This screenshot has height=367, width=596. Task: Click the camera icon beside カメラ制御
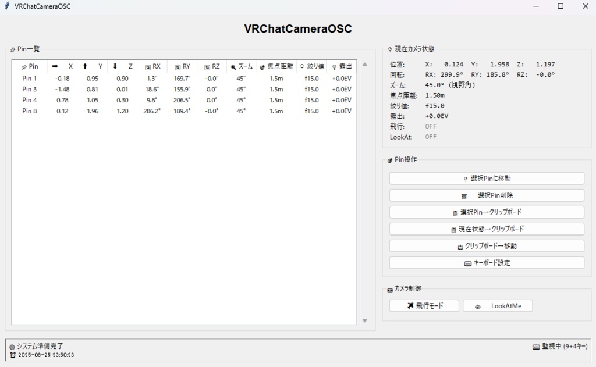pos(389,290)
